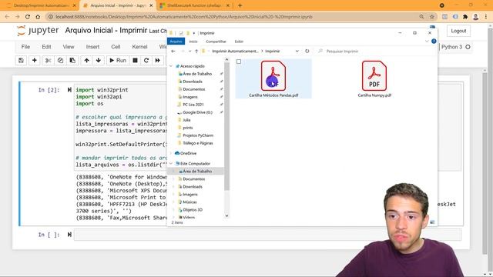This screenshot has height=277, width=493.
Task: Open Arquivo tab in Explorer ribbon
Action: click(176, 41)
